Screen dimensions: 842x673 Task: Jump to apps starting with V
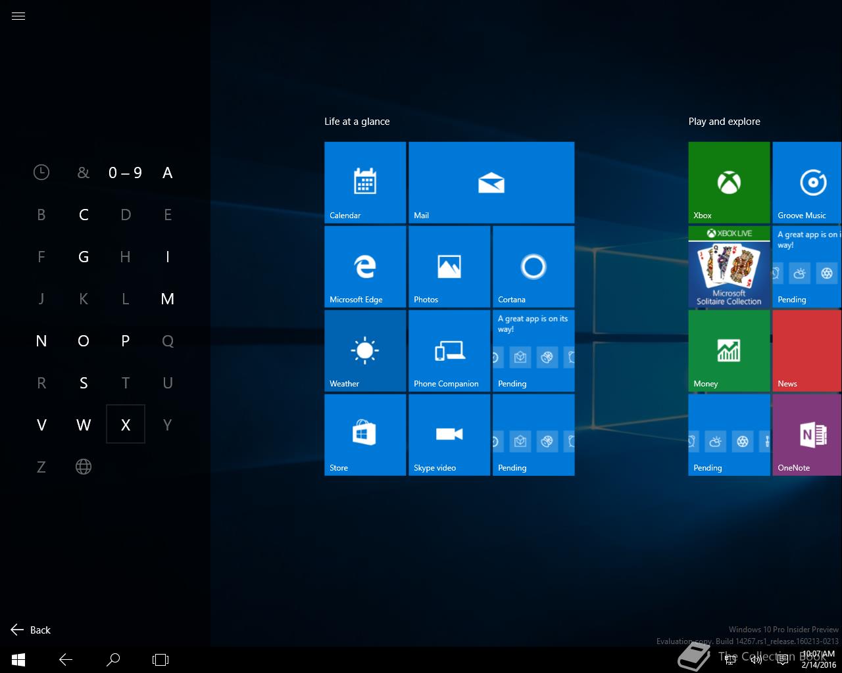(x=41, y=425)
